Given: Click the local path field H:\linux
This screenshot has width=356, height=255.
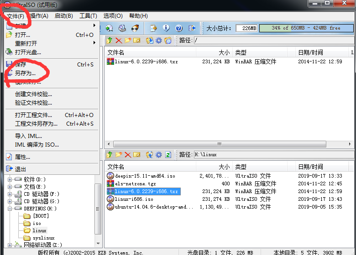Looking at the screenshot, I should (x=274, y=155).
